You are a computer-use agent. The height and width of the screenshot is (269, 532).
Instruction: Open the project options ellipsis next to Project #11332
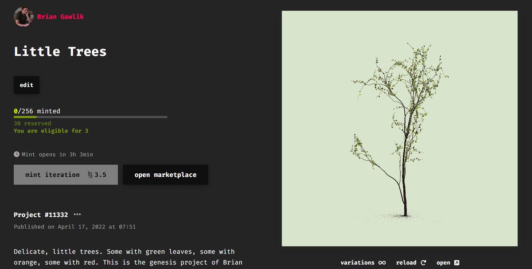[77, 214]
